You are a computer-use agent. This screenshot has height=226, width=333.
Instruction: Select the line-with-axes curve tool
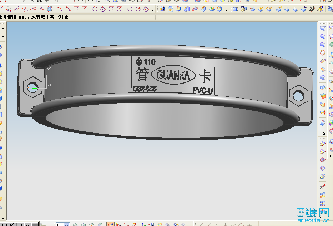point(9,9)
